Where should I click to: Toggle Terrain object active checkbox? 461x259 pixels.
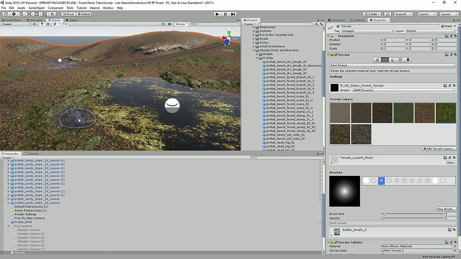point(338,26)
